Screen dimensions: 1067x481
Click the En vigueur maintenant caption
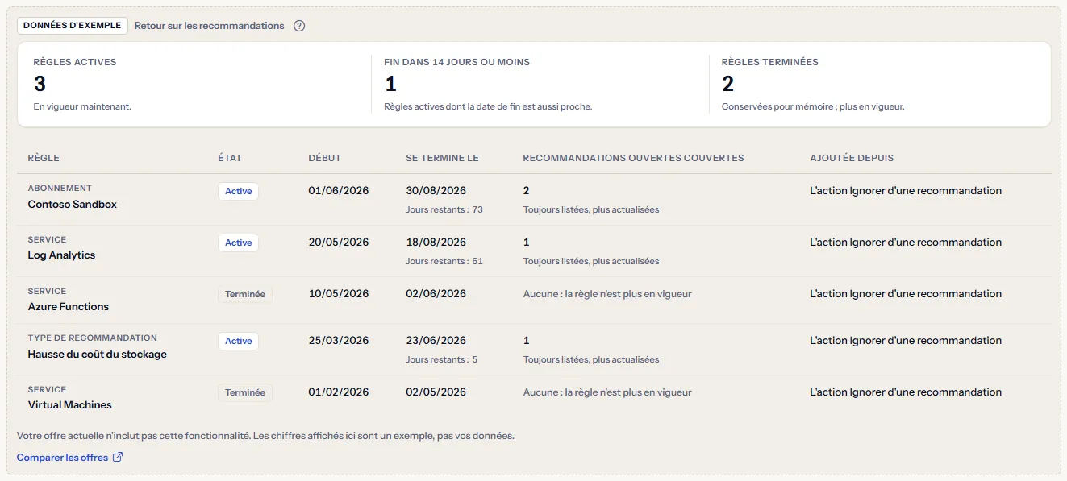tap(82, 106)
